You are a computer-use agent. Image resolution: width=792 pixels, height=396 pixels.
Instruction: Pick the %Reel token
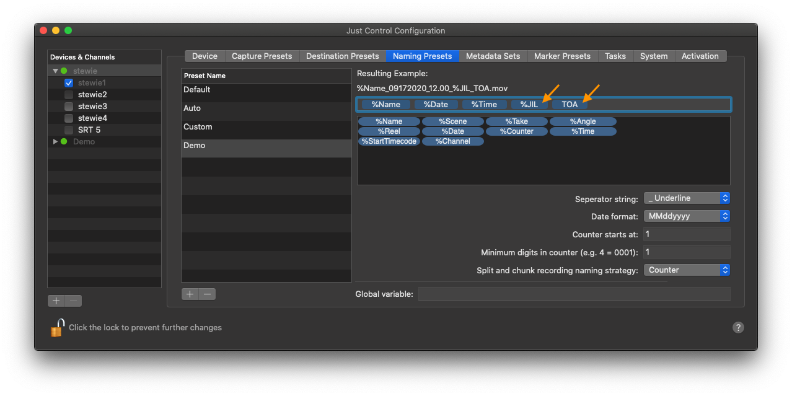(x=389, y=131)
